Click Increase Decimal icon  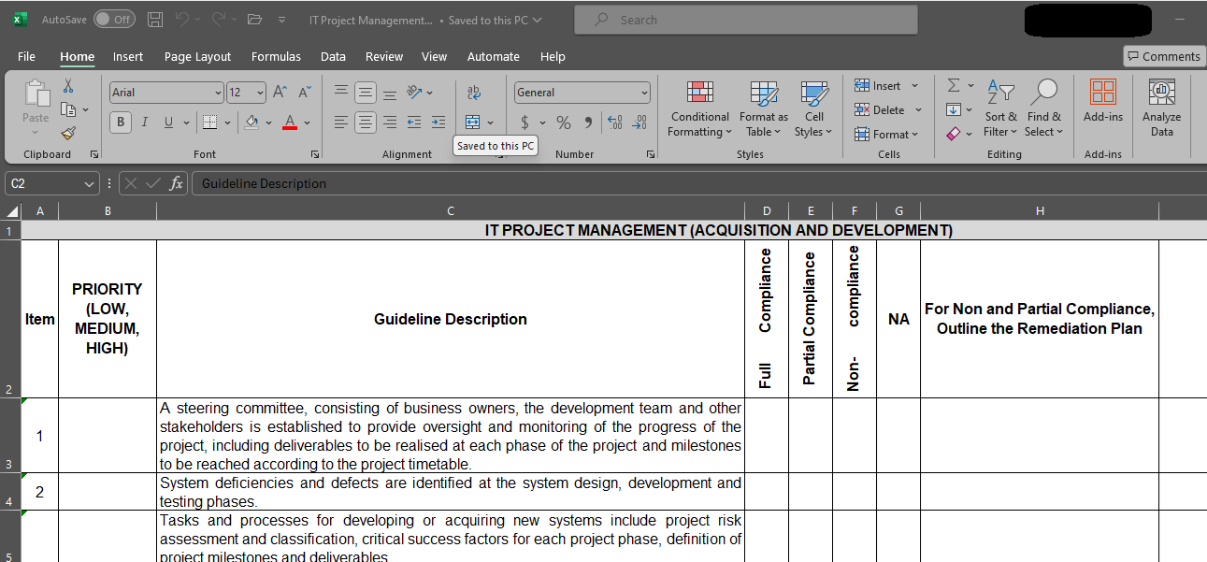point(614,122)
